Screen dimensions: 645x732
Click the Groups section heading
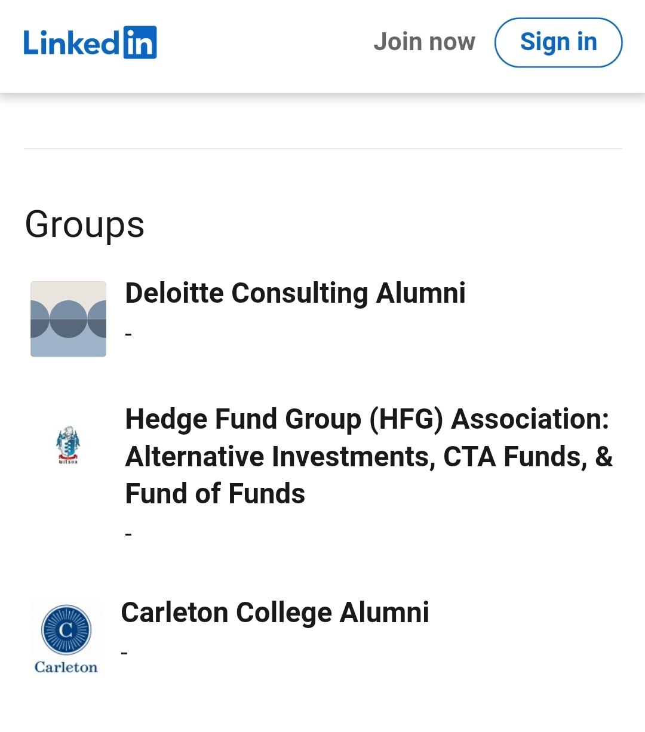pos(85,225)
